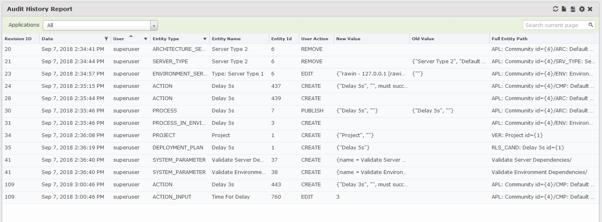Select the PROJECT row with Entity Id 1
Image resolution: width=602 pixels, height=222 pixels.
tap(300, 135)
